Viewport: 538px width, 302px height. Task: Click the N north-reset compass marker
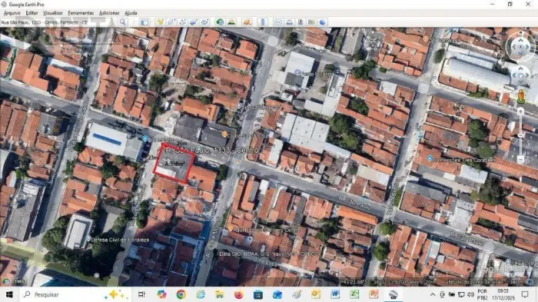(520, 33)
